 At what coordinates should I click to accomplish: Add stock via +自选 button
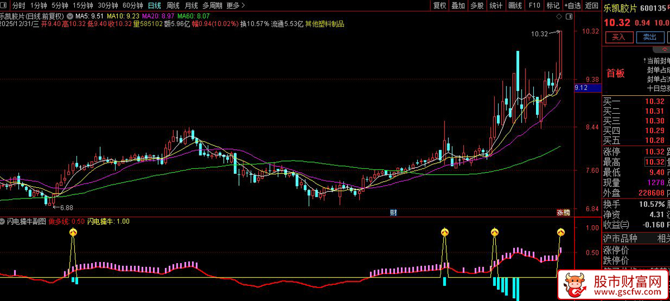572,6
